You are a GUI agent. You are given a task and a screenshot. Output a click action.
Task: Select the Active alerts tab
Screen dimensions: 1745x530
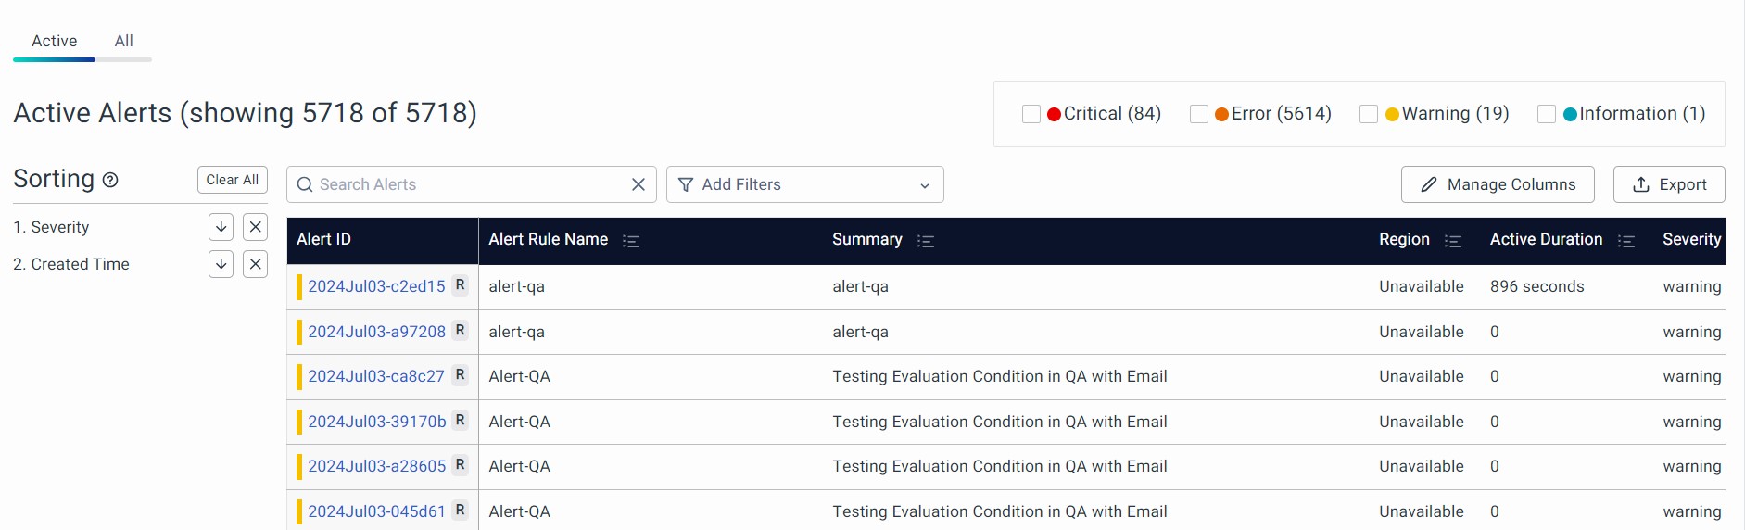(x=54, y=41)
